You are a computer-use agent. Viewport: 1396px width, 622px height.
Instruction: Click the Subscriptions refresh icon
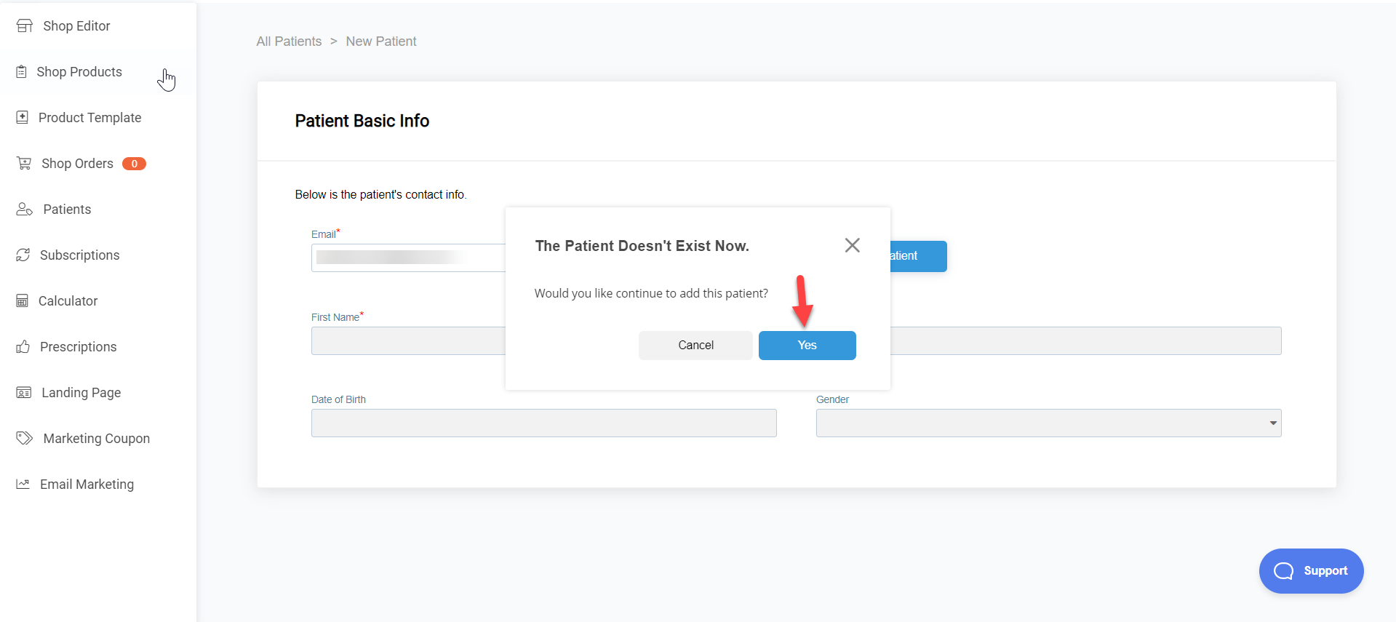pos(23,255)
